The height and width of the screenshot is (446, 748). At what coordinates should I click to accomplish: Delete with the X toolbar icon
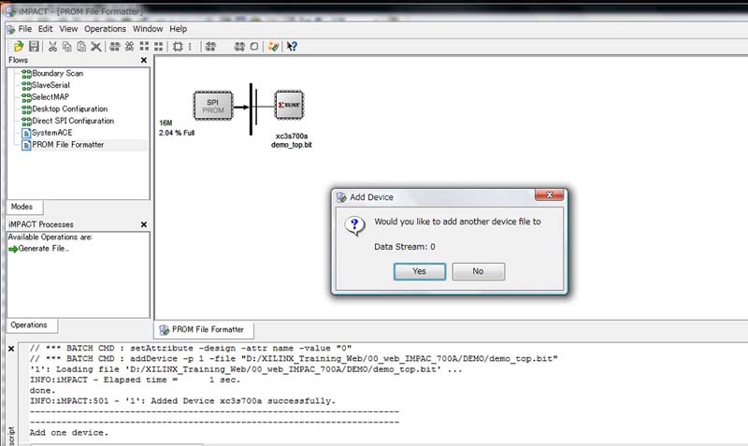[x=96, y=46]
